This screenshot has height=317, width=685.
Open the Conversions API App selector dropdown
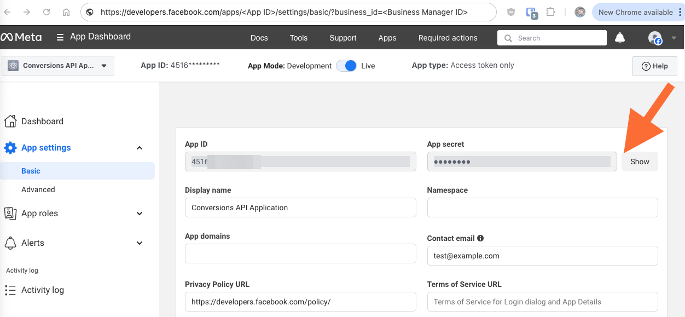pyautogui.click(x=58, y=66)
